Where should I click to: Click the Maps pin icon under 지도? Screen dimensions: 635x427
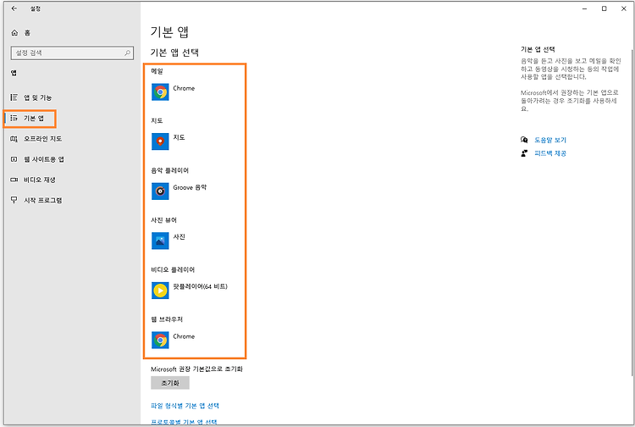160,141
